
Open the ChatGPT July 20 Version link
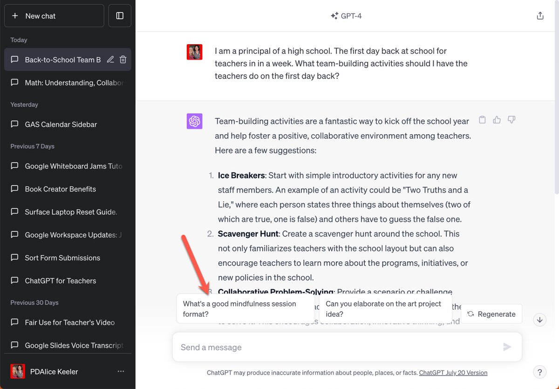[453, 373]
